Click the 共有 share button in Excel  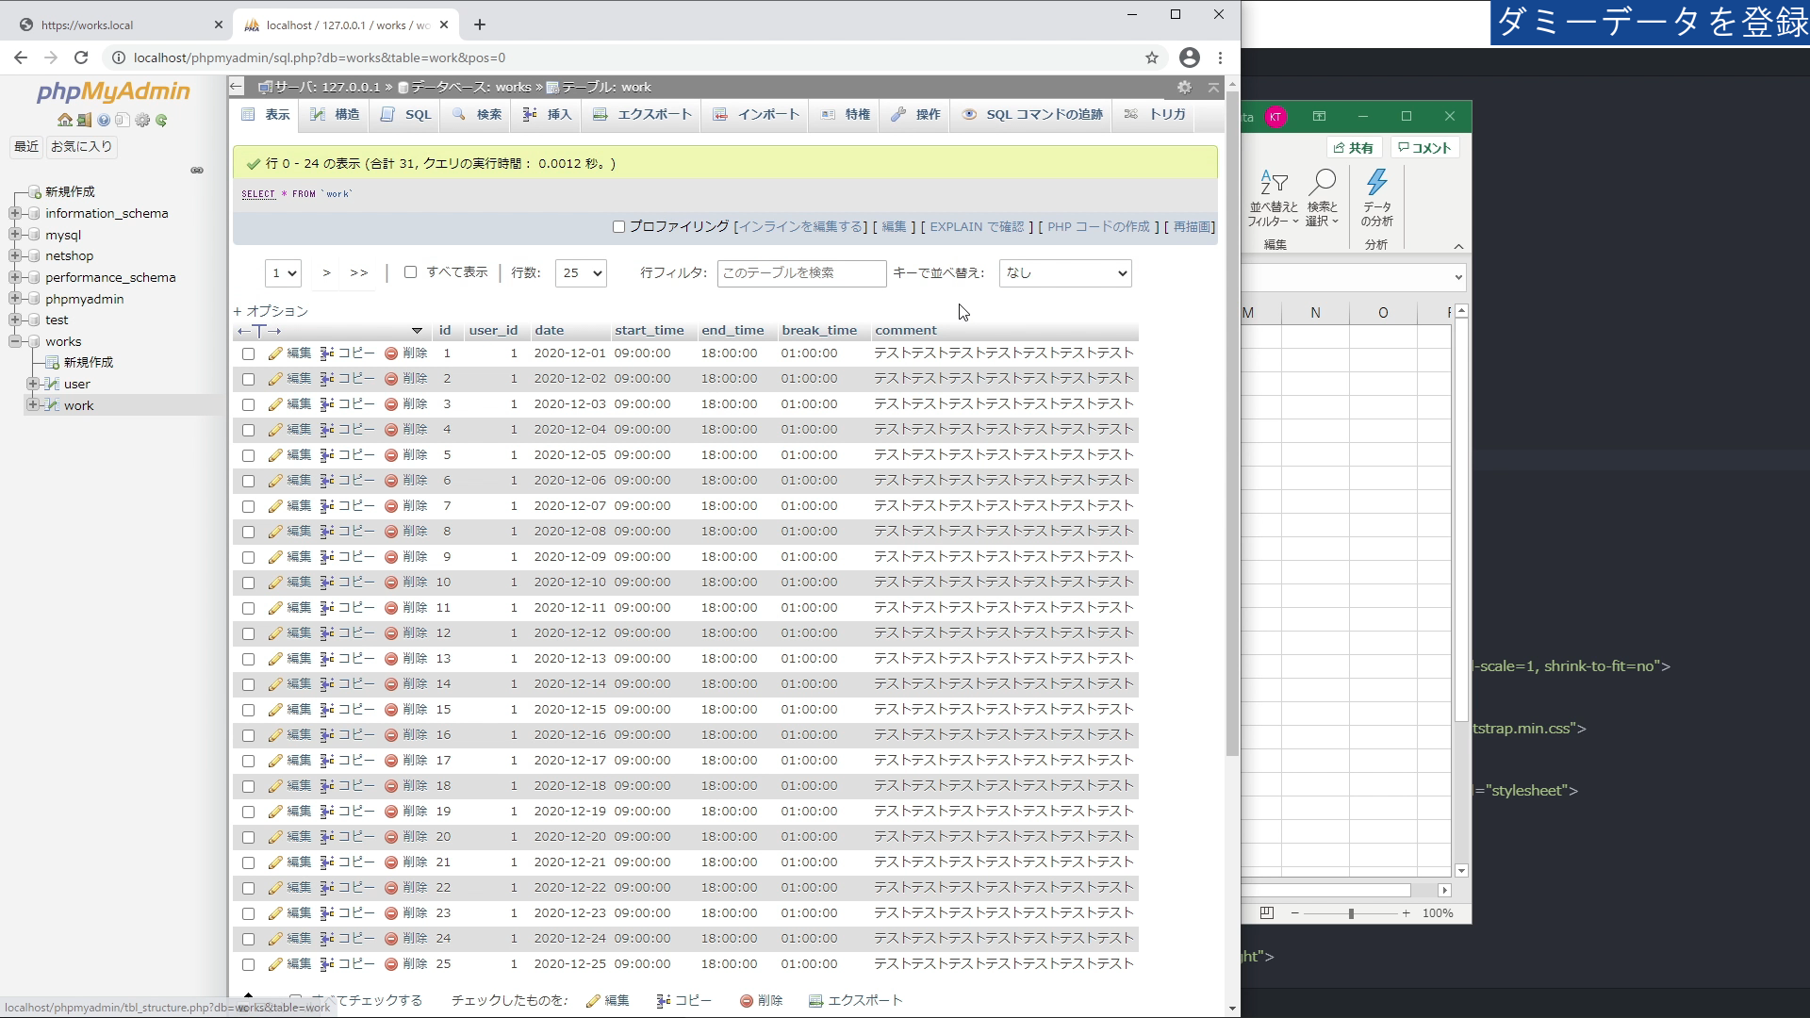1354,148
